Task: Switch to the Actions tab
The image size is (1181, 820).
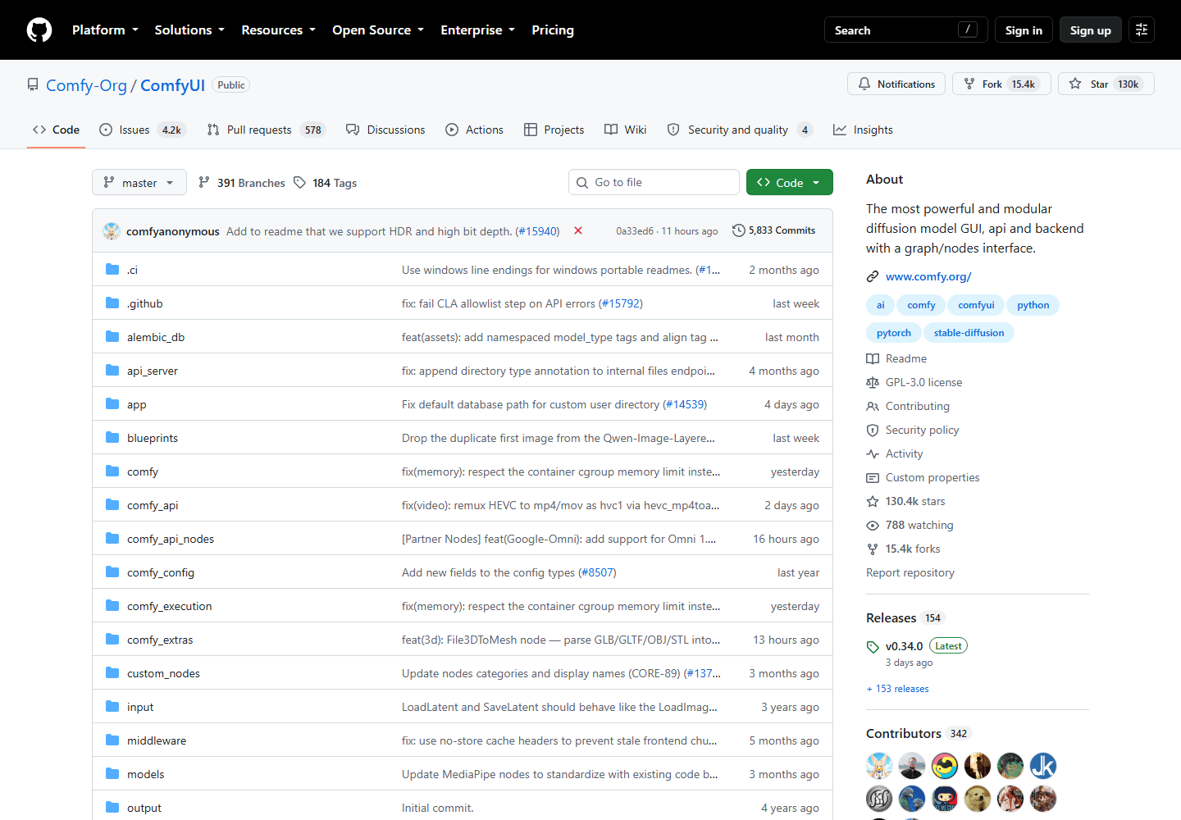Action: pos(474,130)
